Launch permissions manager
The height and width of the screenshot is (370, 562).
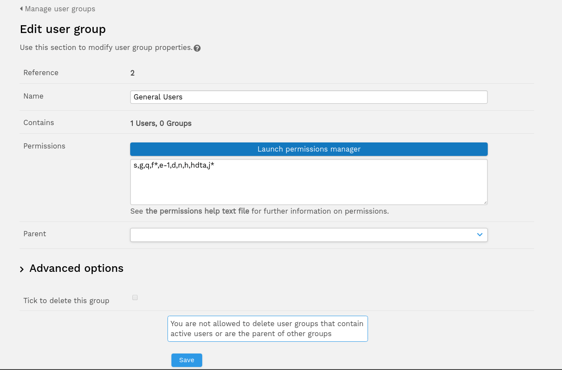(309, 149)
